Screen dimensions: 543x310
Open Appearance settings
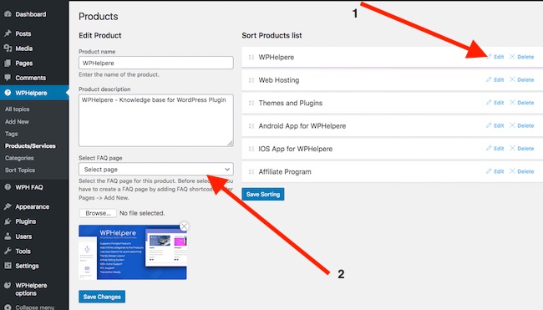point(33,206)
